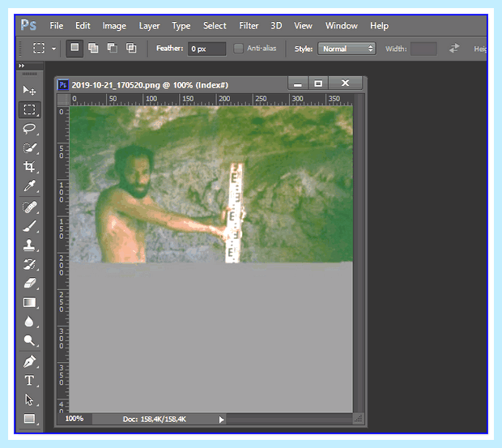
Task: Click the New selection mode button
Action: [x=74, y=49]
